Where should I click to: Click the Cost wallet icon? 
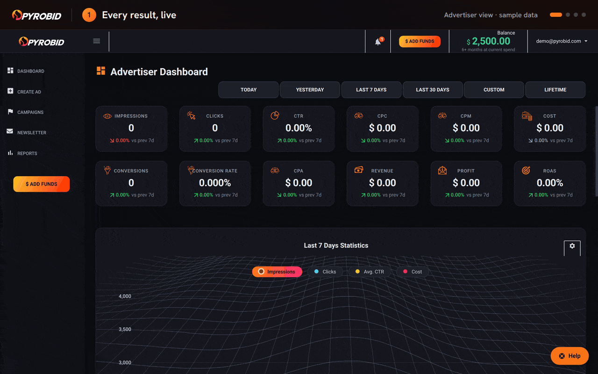point(527,115)
